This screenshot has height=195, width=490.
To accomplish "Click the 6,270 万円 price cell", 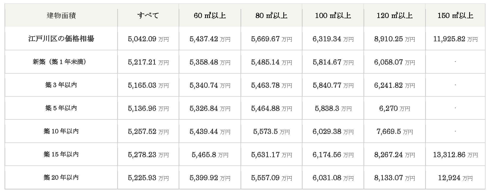I will [395, 108].
